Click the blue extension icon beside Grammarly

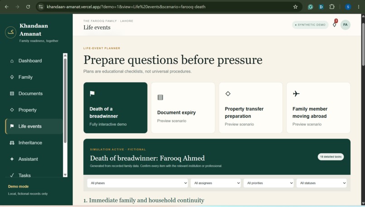321,7
